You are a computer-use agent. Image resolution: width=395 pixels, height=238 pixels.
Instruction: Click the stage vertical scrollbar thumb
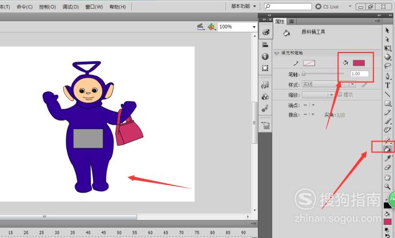[x=255, y=123]
